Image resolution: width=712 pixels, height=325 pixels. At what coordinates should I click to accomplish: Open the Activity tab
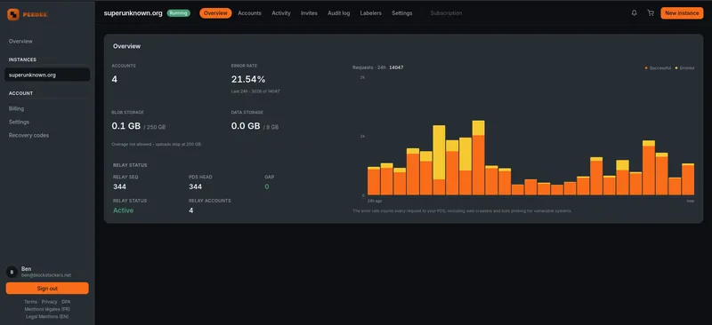click(281, 13)
